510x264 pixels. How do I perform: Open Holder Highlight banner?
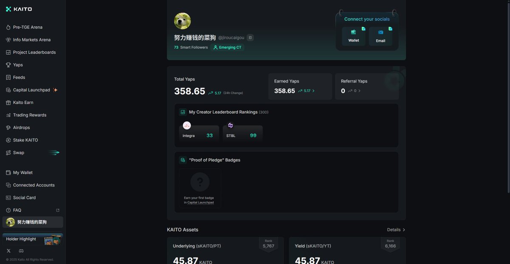(33, 239)
